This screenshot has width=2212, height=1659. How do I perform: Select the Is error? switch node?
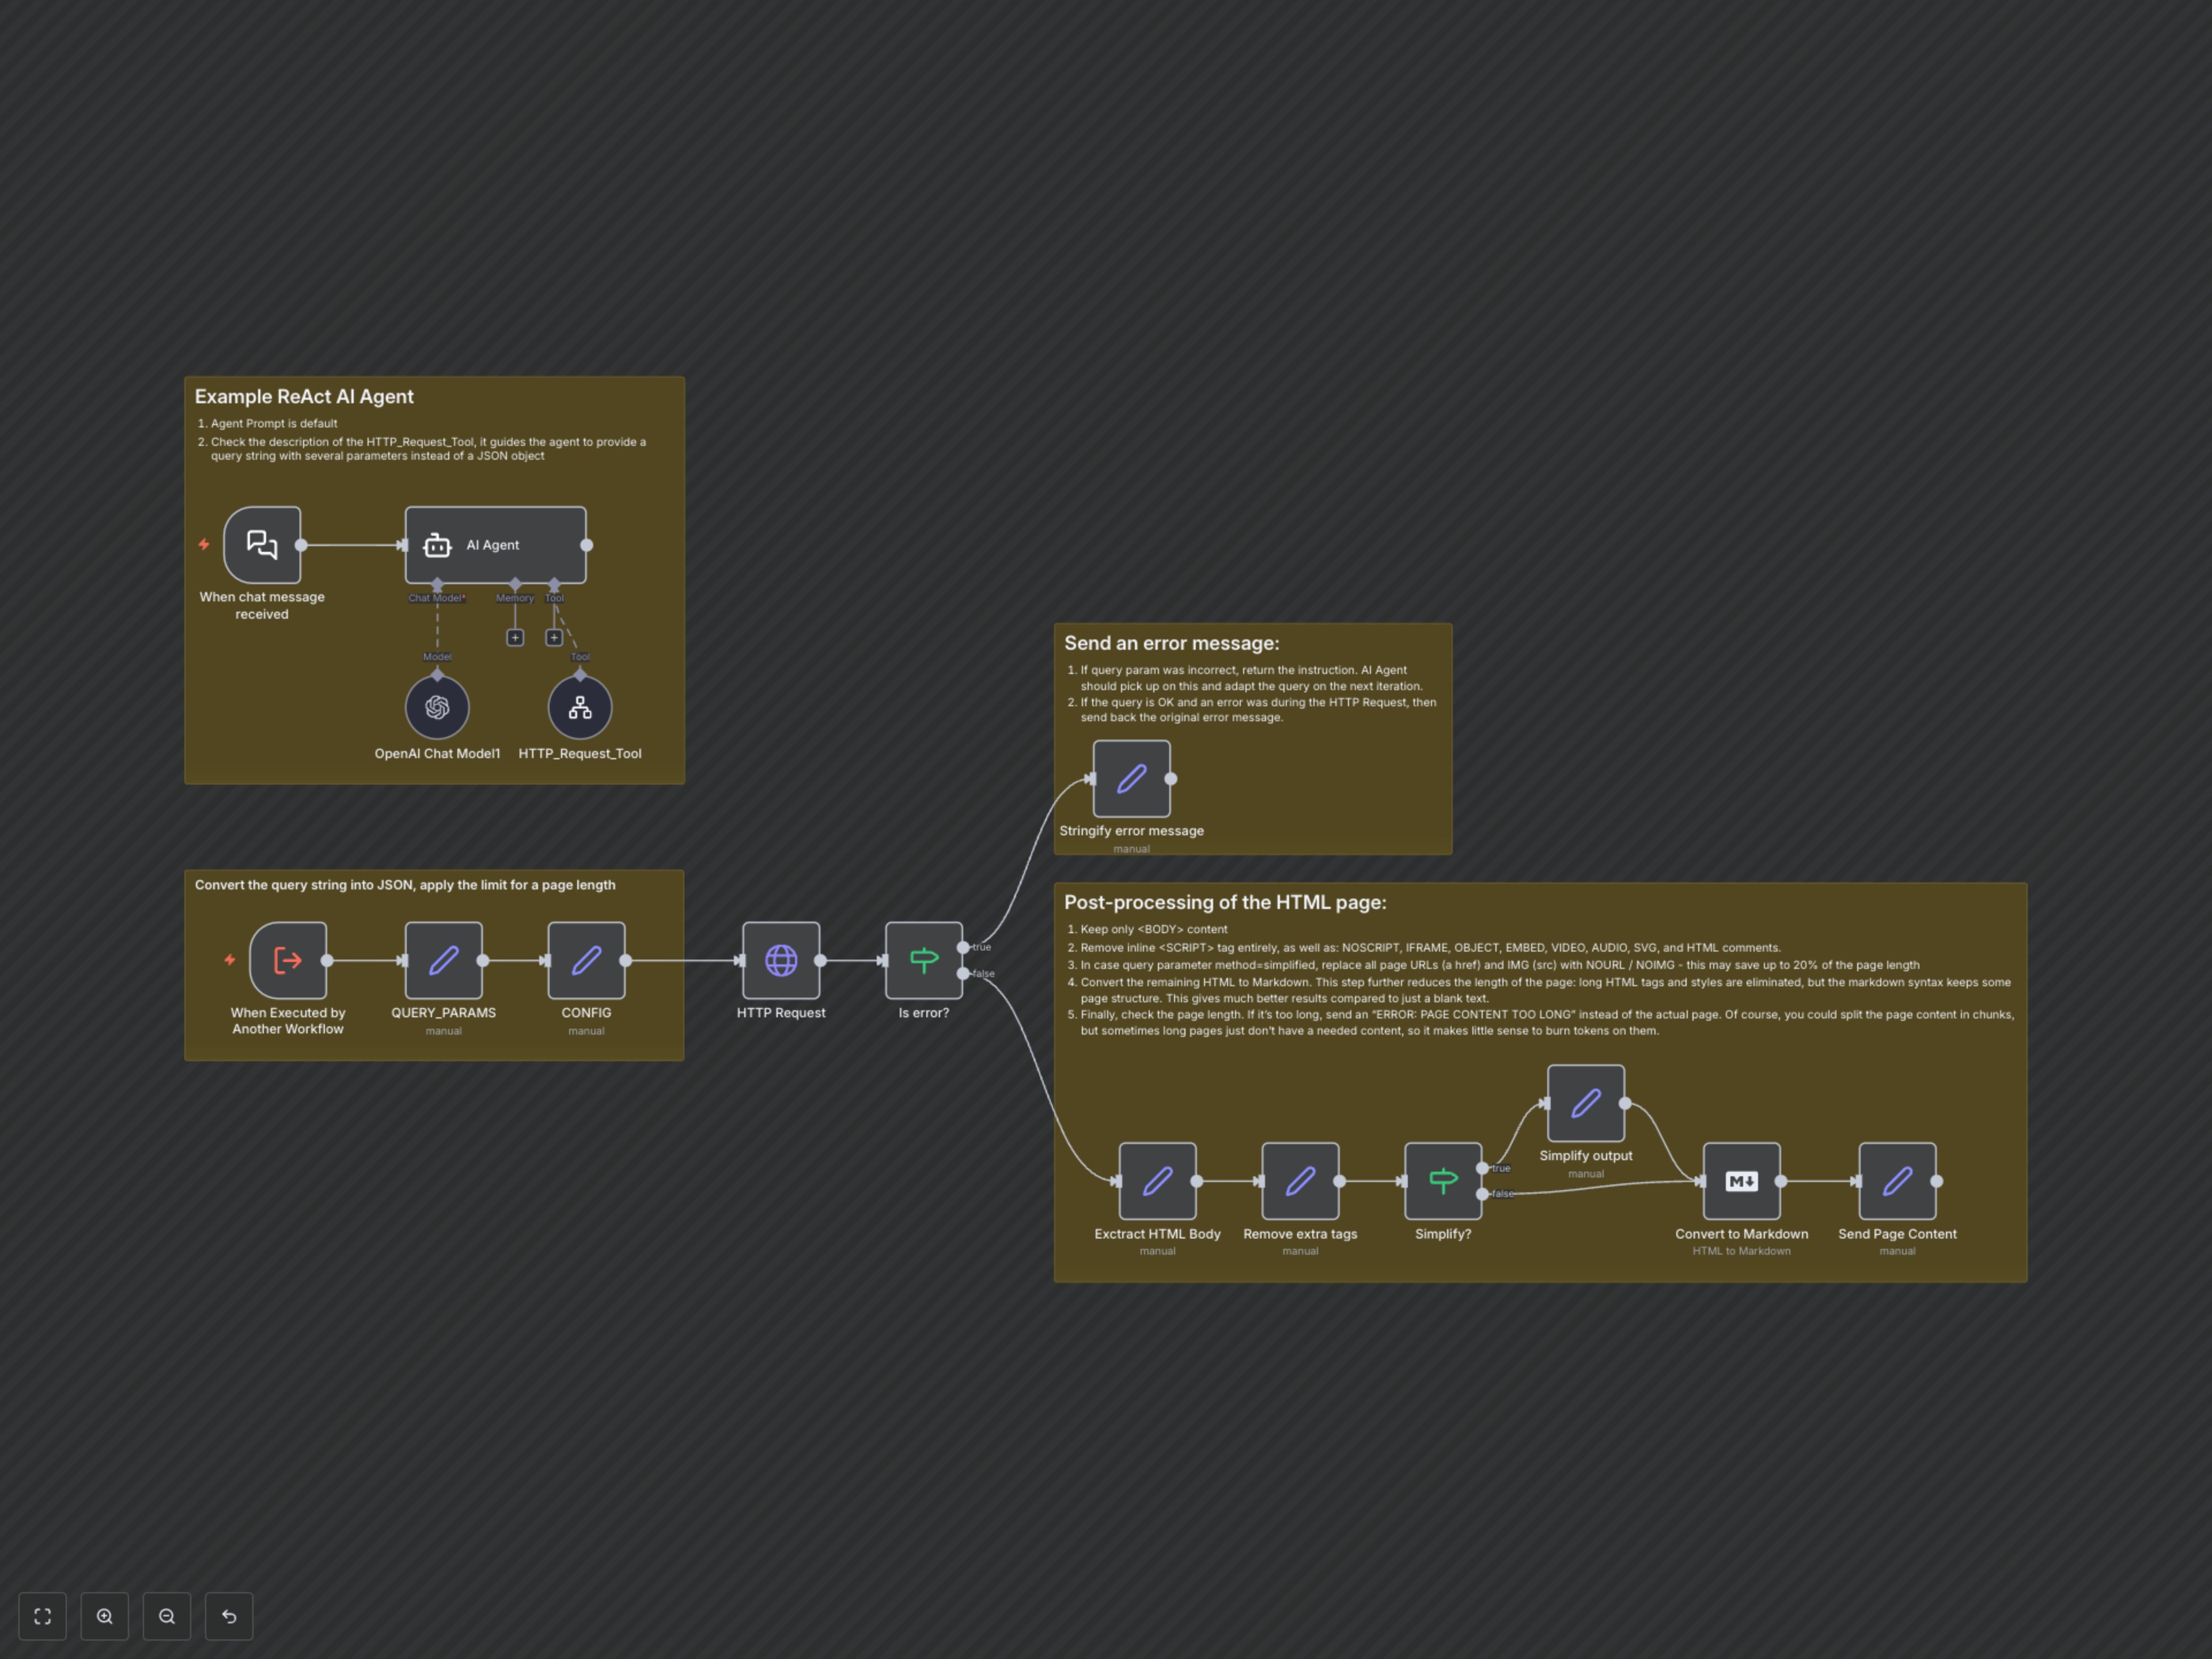(922, 960)
